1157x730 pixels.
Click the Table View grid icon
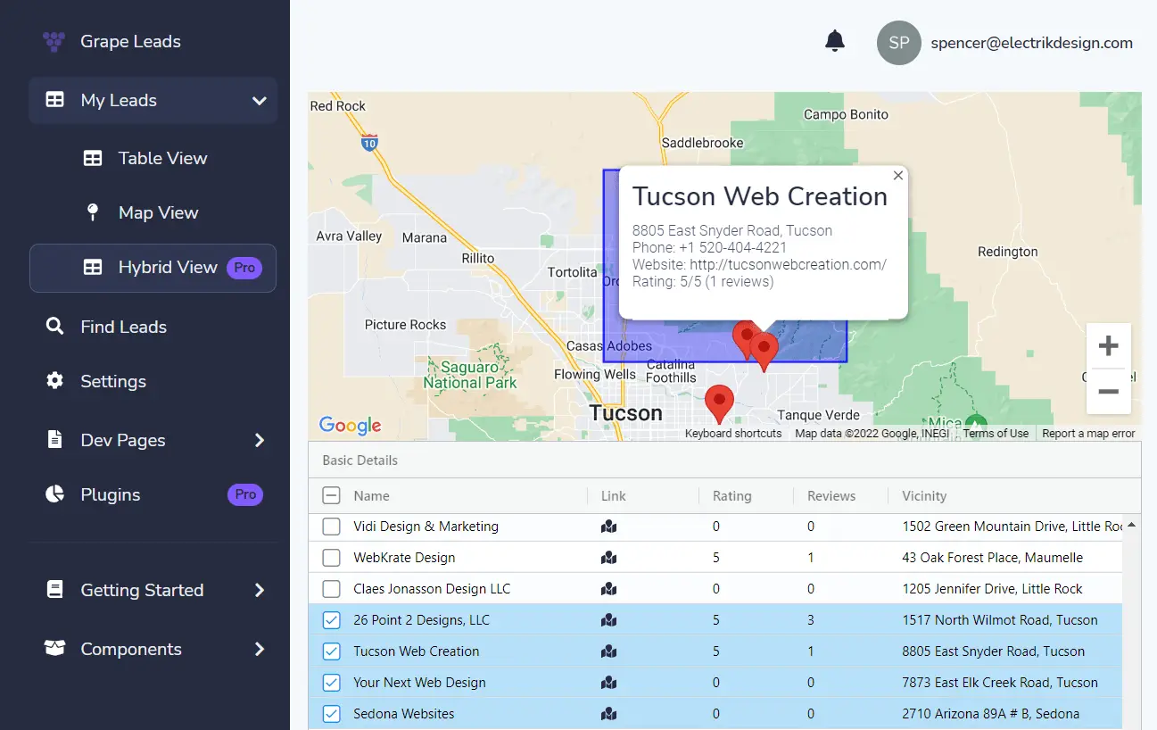[93, 158]
